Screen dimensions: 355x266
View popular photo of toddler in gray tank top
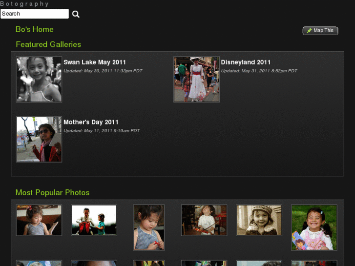39,220
